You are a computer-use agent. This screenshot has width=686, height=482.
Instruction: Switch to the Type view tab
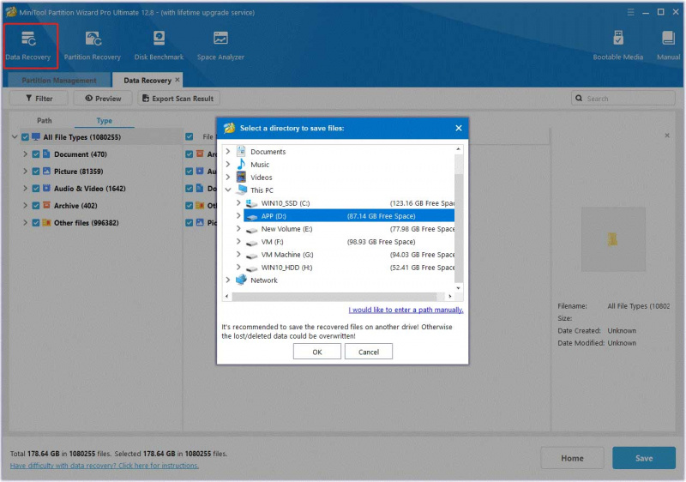tap(104, 120)
